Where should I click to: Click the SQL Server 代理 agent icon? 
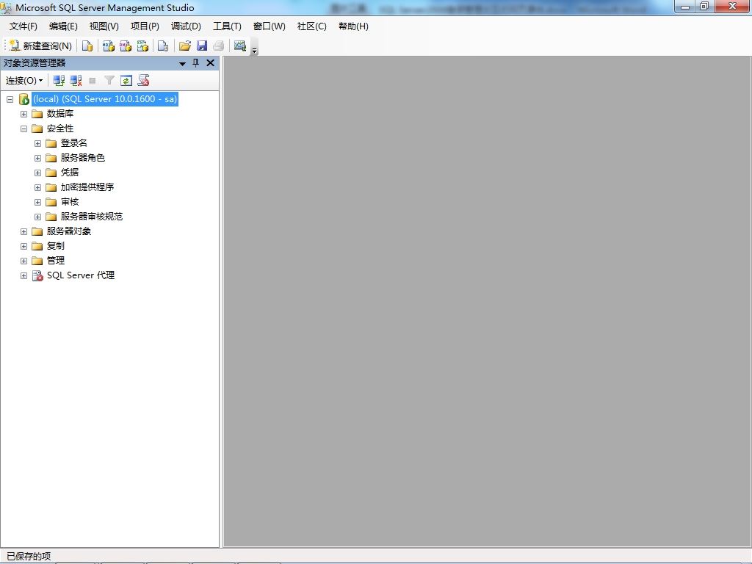point(37,276)
